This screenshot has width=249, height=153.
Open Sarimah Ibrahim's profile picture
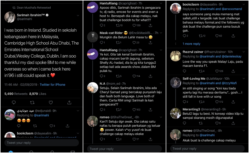(x=10, y=17)
